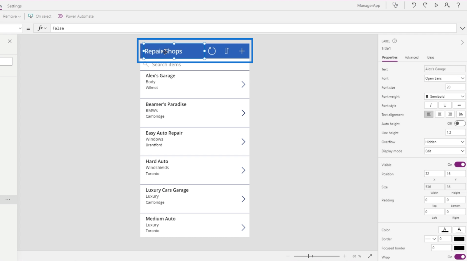Viewport: 467px width, 261px height.
Task: Open the Display mode Edit dropdown
Action: (445, 151)
